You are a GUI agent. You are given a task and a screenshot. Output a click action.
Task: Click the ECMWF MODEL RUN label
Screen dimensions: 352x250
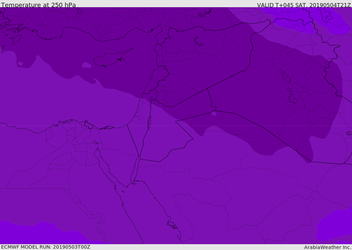pos(45,247)
